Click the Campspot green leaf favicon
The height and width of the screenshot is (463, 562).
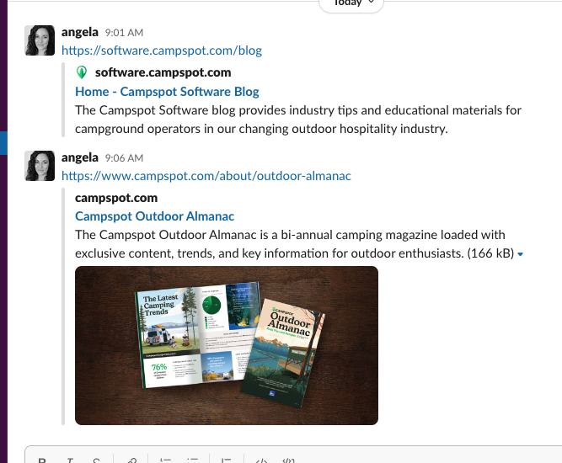82,72
